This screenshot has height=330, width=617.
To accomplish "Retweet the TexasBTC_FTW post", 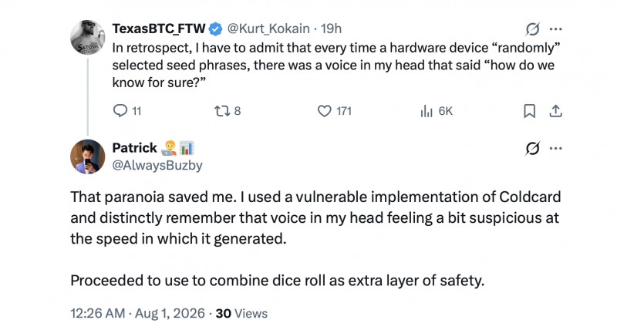I will point(227,111).
